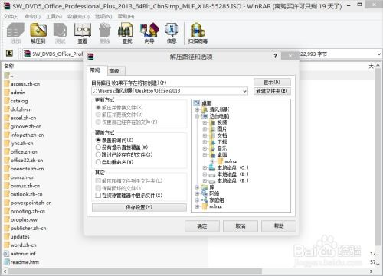Launch the Wizard (向导) toolbar icon
The width and height of the screenshot is (383, 276).
pyautogui.click(x=149, y=33)
